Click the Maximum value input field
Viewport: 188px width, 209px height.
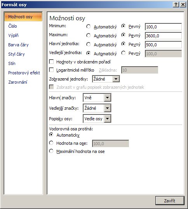point(163,35)
